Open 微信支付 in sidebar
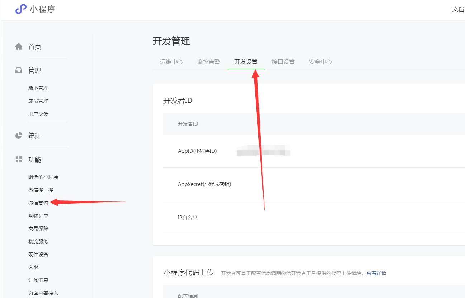 click(x=38, y=203)
